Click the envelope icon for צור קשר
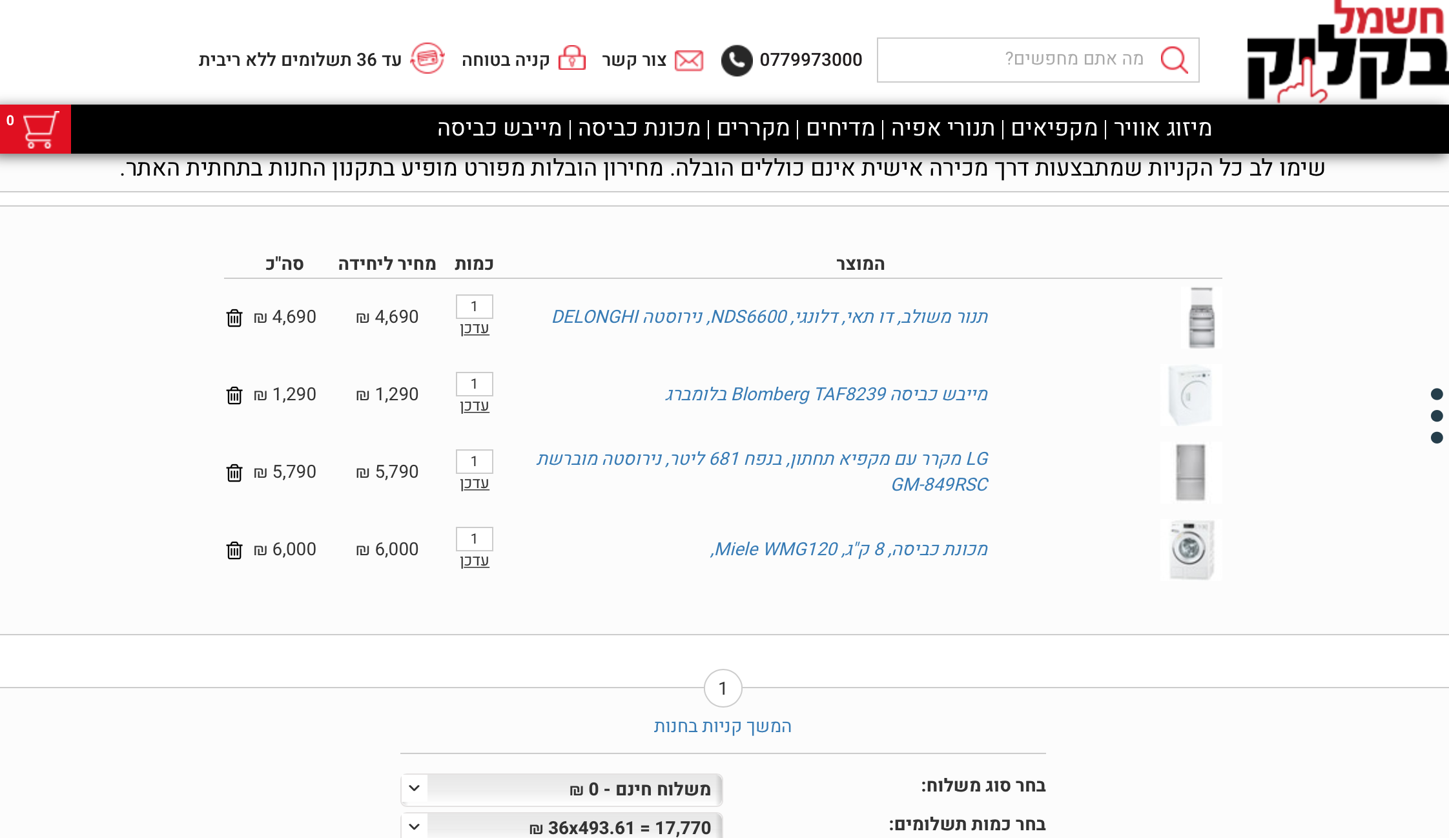The image size is (1449, 838). (688, 59)
